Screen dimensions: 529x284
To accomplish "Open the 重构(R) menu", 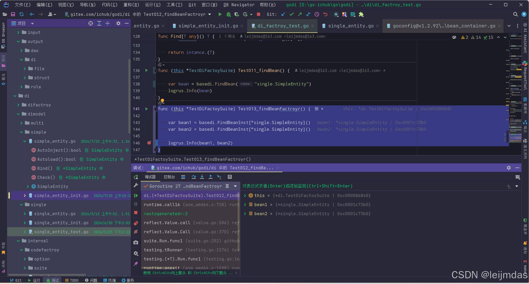I will tap(131, 5).
